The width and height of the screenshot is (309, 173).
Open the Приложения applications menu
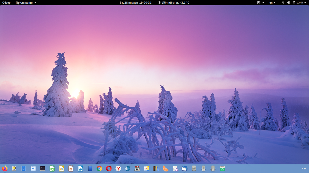point(25,3)
